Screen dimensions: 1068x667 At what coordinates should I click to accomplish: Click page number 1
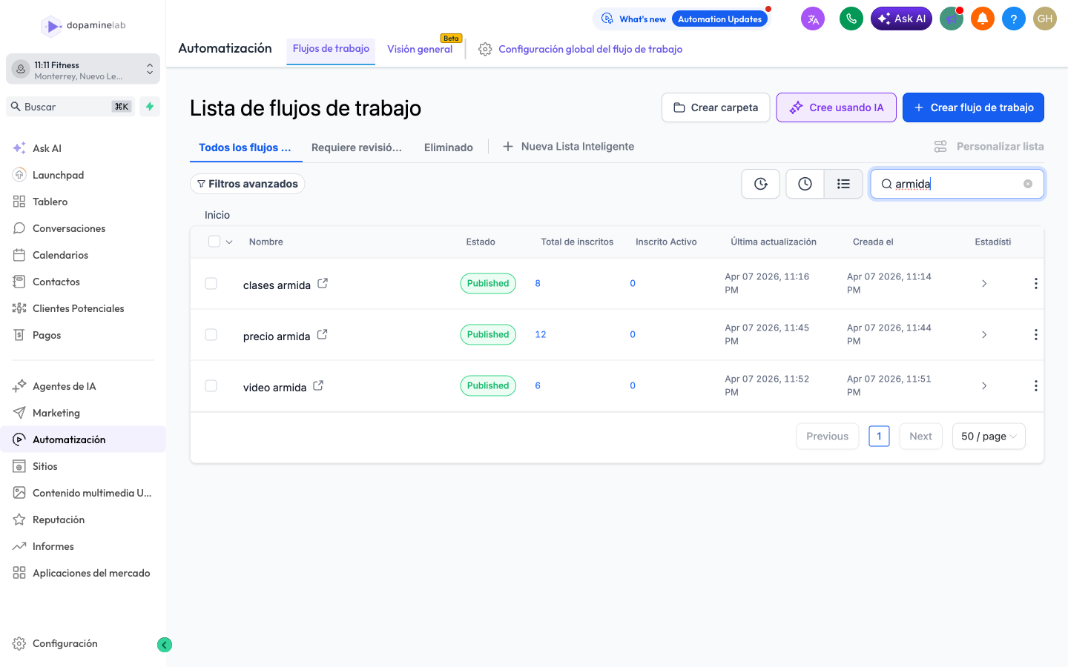[879, 437]
